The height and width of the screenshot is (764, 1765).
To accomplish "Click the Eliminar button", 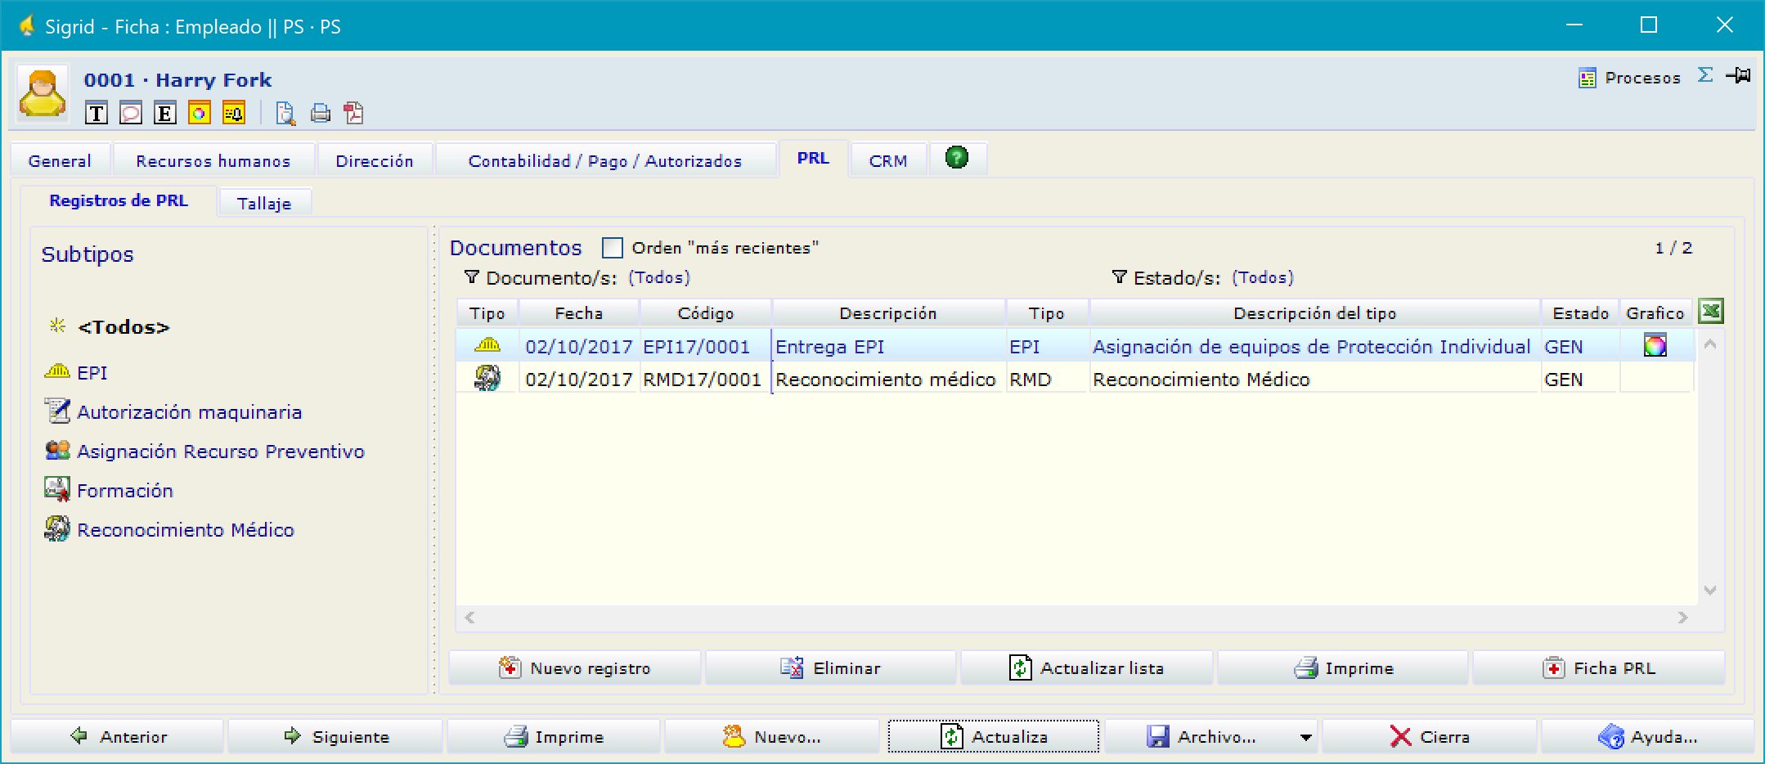I will (x=831, y=668).
